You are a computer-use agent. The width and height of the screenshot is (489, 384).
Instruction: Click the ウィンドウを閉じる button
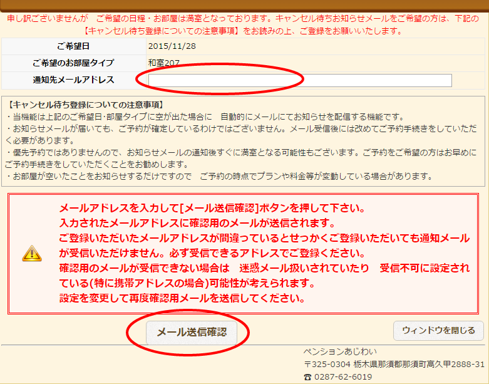pos(438,331)
